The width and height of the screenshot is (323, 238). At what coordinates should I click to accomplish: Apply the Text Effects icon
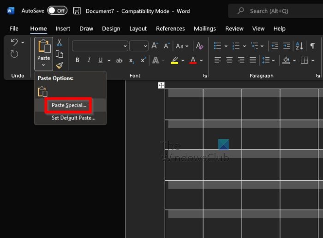coord(156,60)
